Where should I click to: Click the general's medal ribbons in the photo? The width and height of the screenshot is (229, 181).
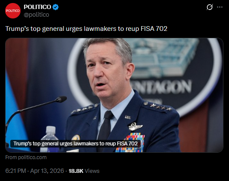point(130,142)
